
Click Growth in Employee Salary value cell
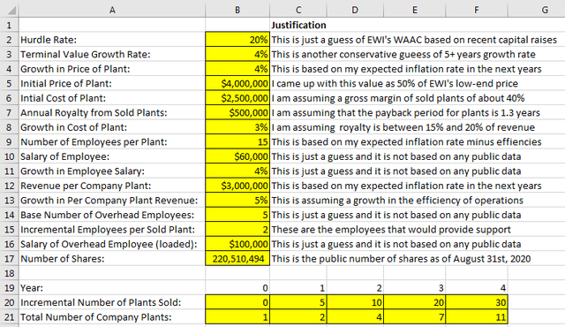point(237,171)
